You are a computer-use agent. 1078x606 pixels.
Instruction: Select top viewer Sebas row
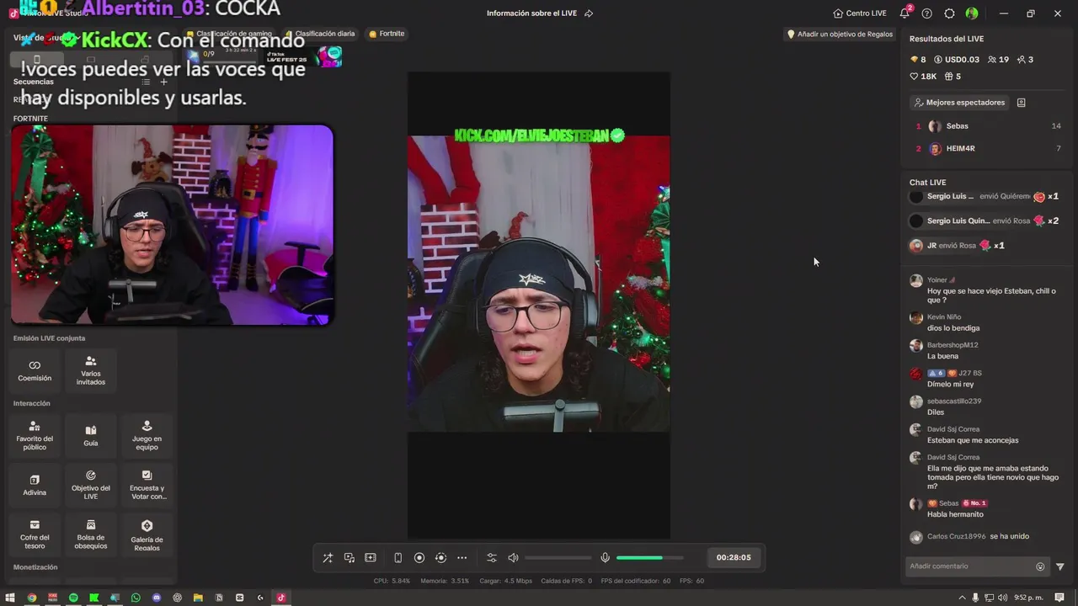coord(988,126)
